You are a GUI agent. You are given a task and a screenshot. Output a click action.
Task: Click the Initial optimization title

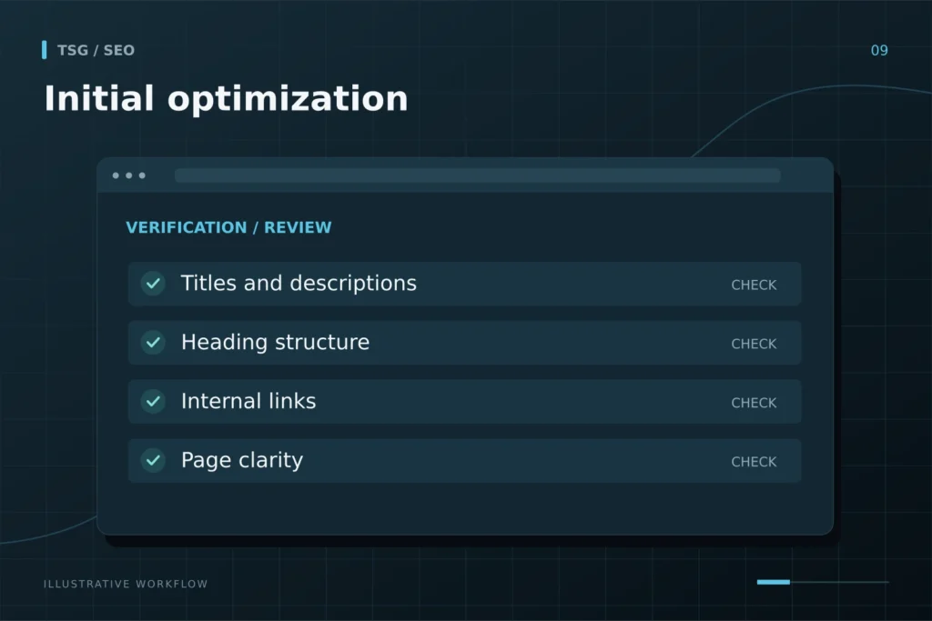point(226,98)
